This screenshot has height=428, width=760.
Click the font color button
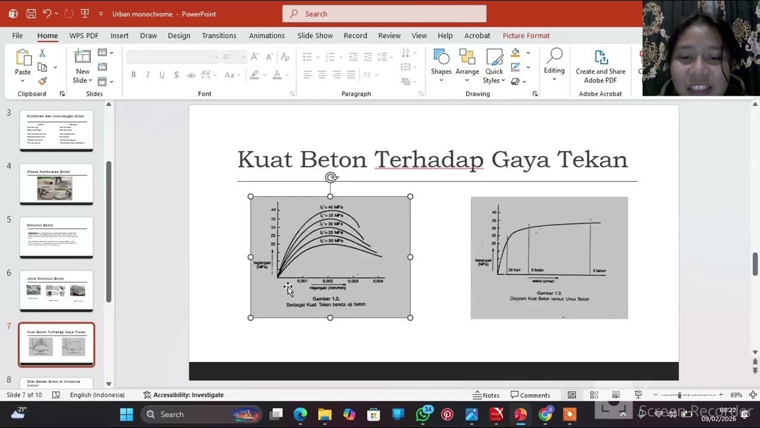277,75
